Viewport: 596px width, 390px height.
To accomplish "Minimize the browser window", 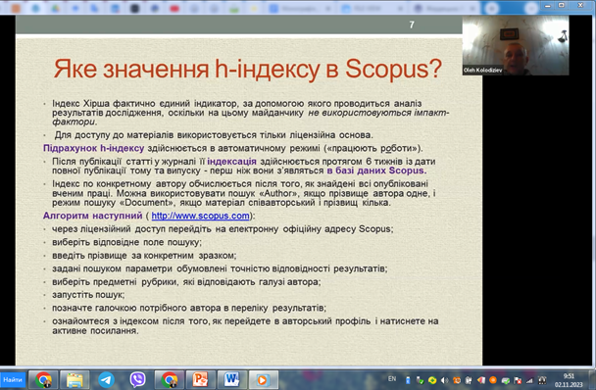I will [x=548, y=5].
